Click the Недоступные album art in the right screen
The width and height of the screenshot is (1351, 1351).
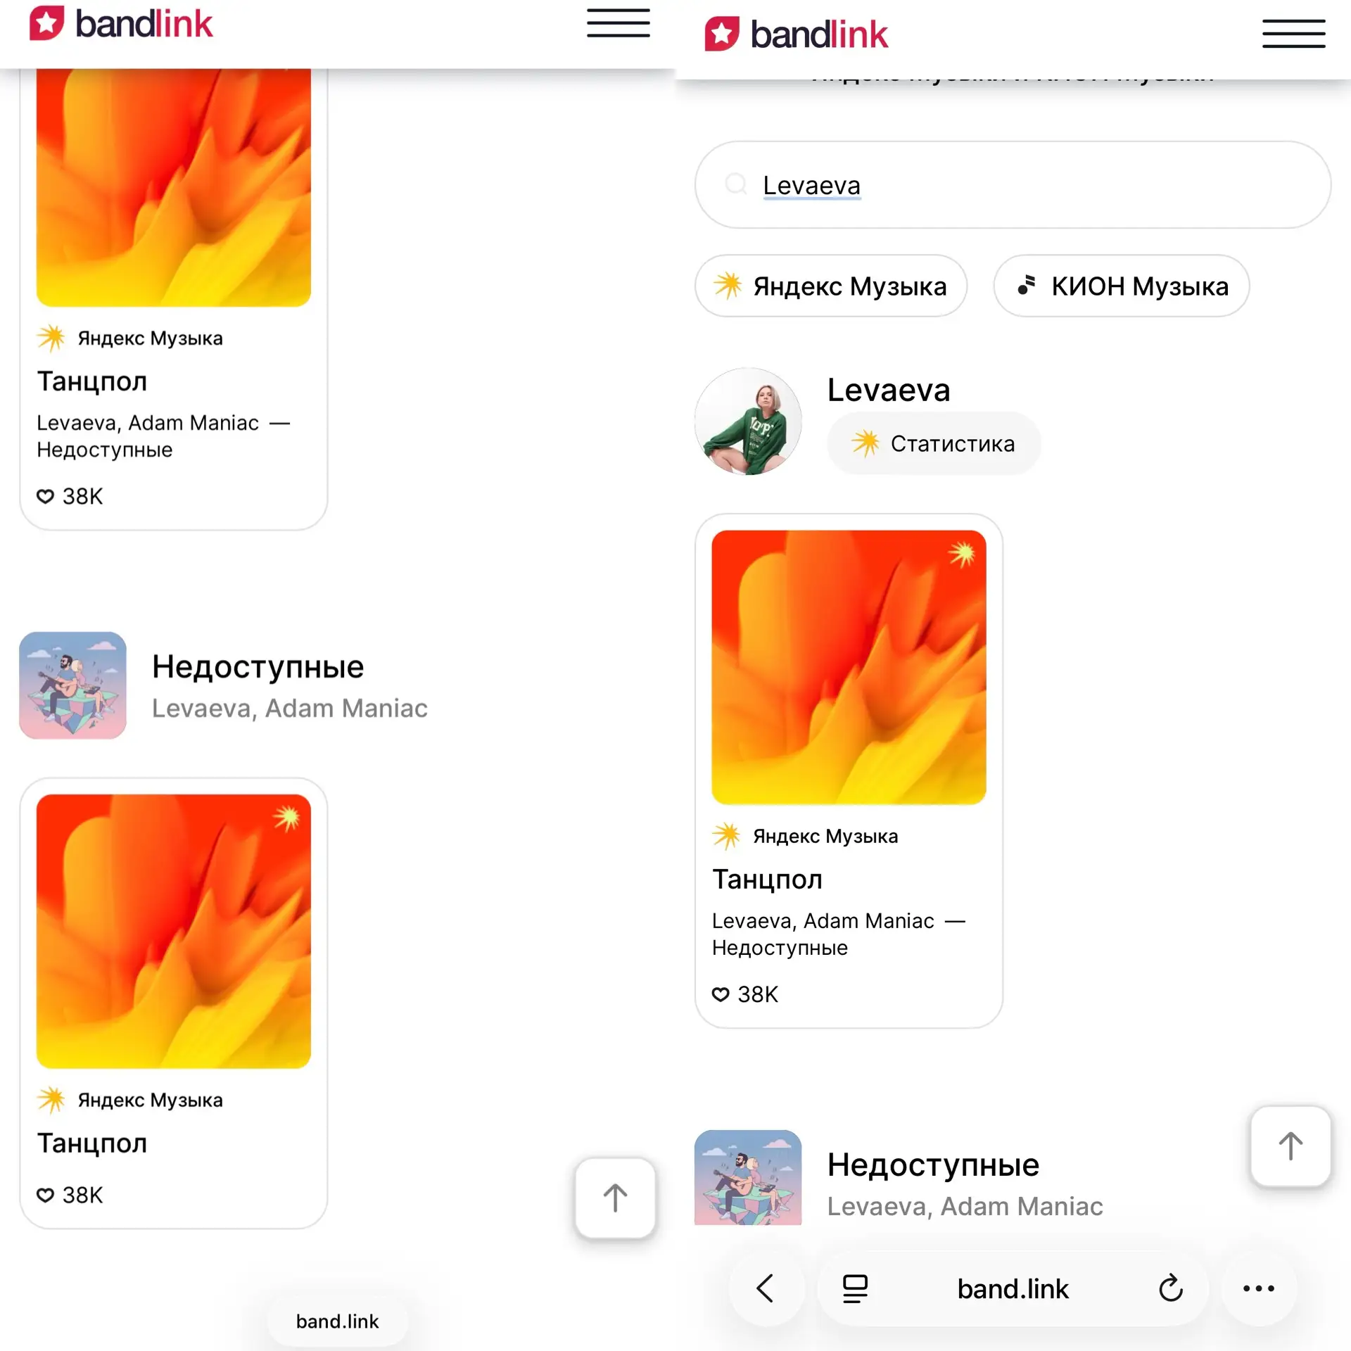[x=748, y=1177]
